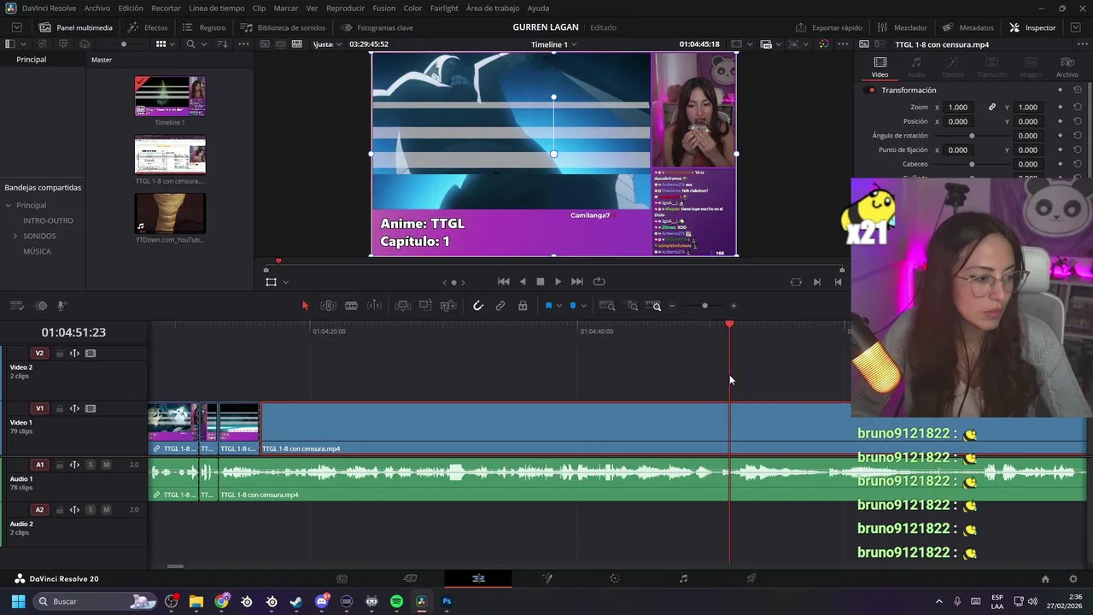The image size is (1093, 615).
Task: Click the Exportar rápido button
Action: click(828, 27)
